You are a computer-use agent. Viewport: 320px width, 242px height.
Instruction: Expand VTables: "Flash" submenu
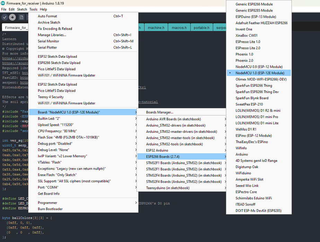tap(83, 162)
